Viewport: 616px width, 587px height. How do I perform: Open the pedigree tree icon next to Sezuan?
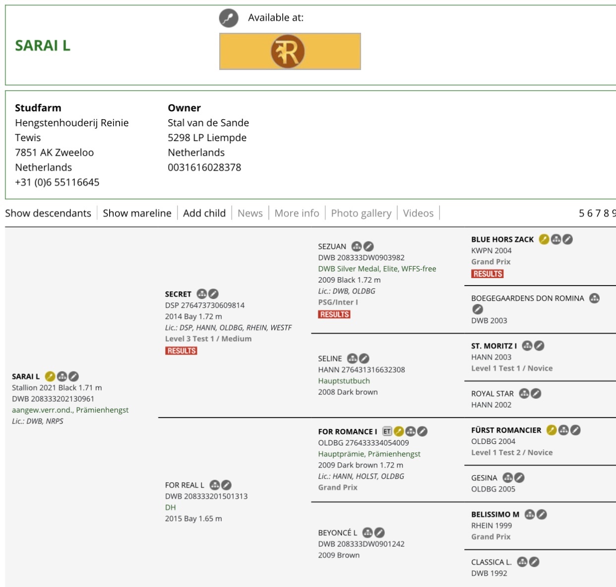click(x=356, y=246)
